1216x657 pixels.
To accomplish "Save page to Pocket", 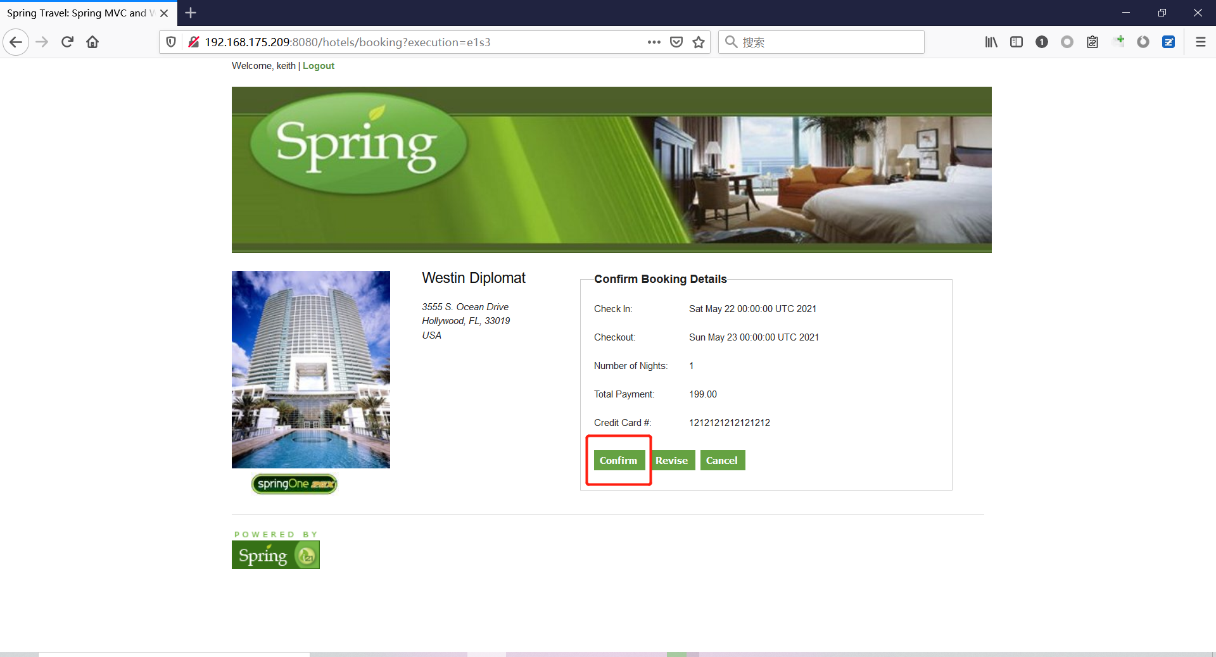I will (x=676, y=42).
